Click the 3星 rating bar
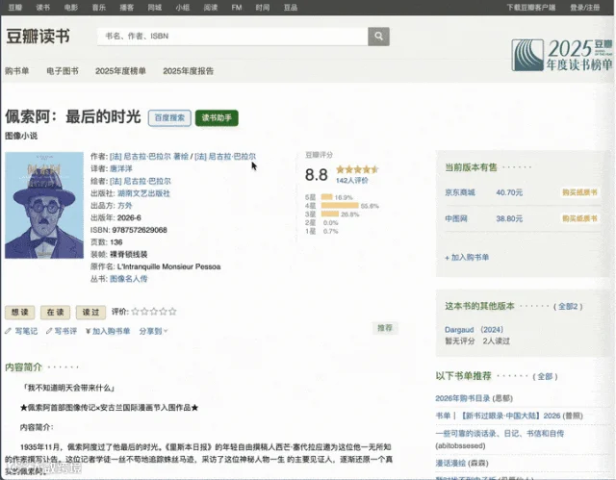The width and height of the screenshot is (616, 480). (x=330, y=214)
